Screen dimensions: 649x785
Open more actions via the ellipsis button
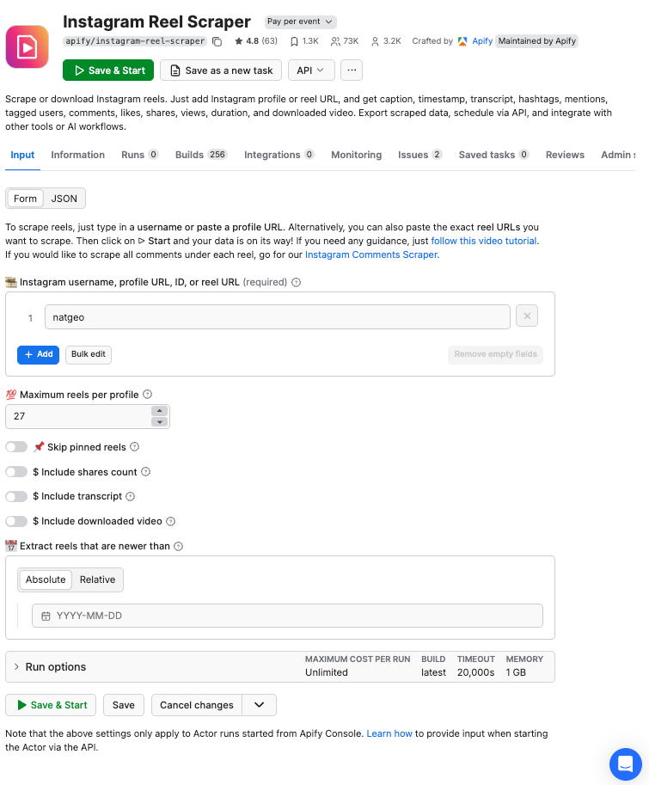[x=351, y=70]
